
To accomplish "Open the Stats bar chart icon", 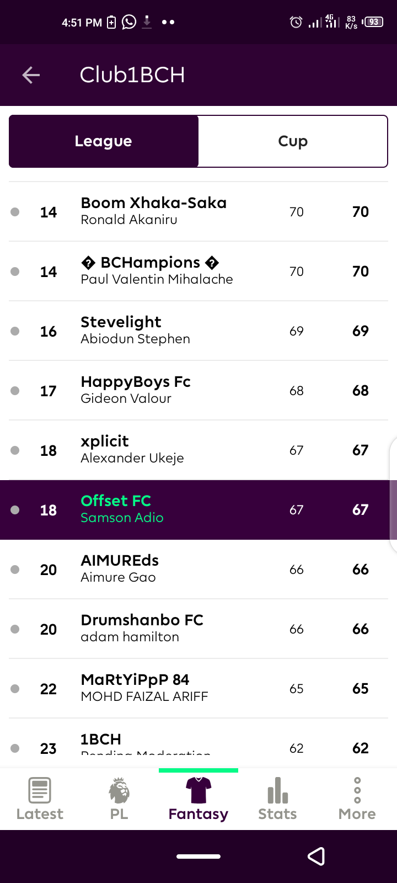I will click(278, 790).
